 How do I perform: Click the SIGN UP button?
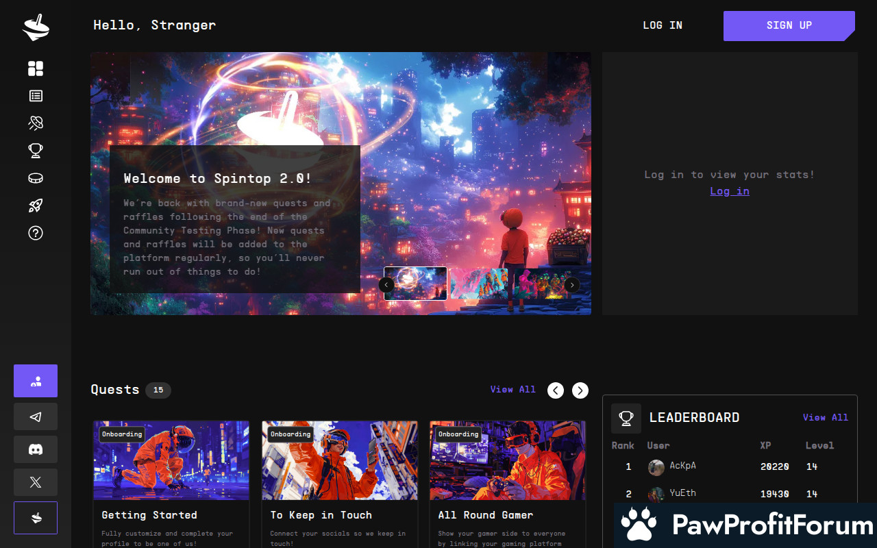tap(789, 26)
